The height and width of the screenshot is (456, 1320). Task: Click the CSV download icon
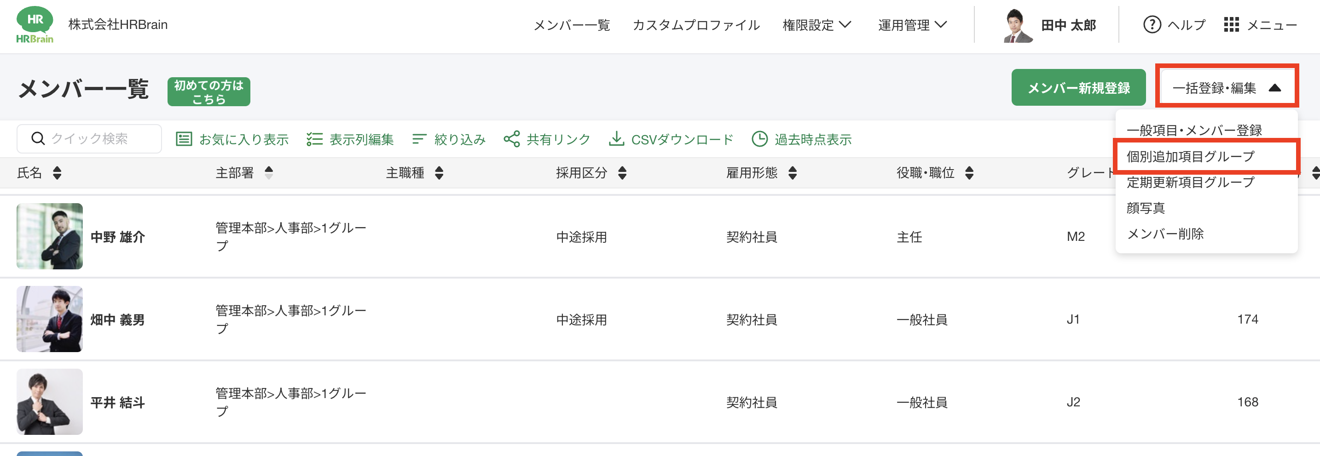[616, 139]
